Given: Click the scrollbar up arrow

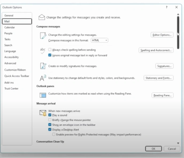Looking at the screenshot, I should coord(178,14).
